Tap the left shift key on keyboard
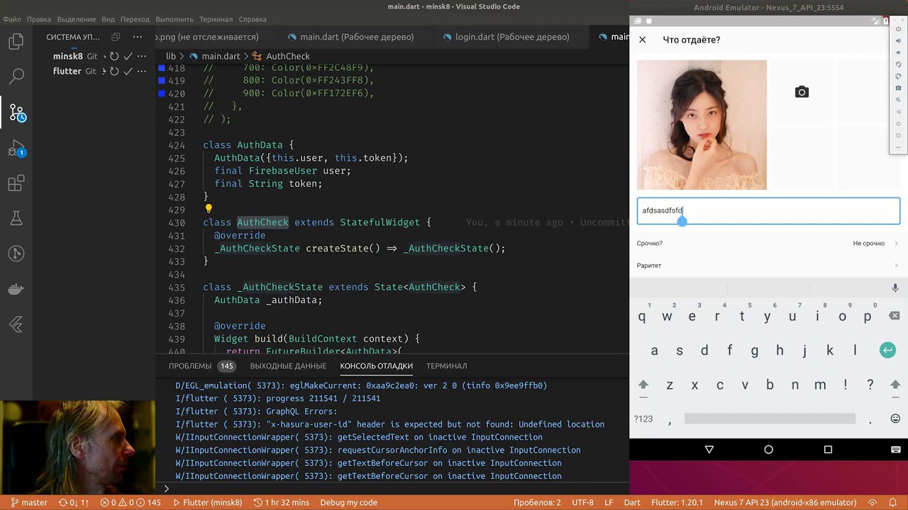This screenshot has height=510, width=908. coord(643,385)
